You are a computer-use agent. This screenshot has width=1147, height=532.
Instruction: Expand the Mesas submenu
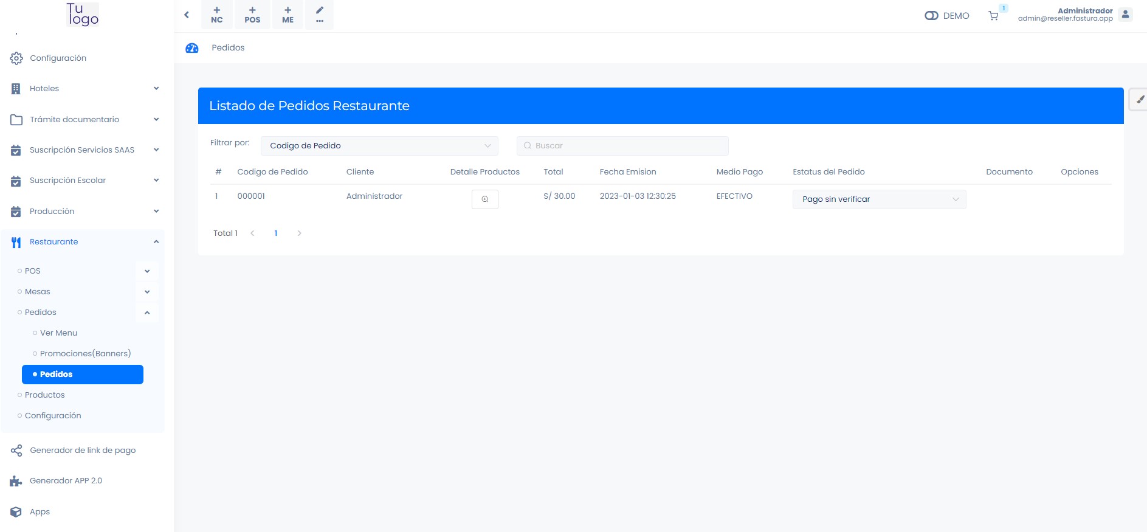coord(147,292)
